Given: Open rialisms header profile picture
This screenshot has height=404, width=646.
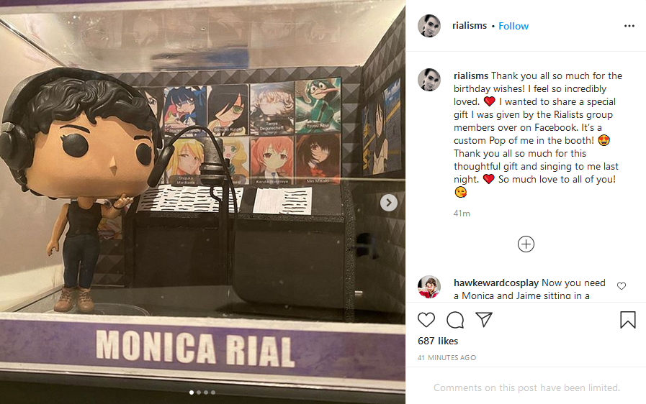Looking at the screenshot, I should (x=429, y=25).
